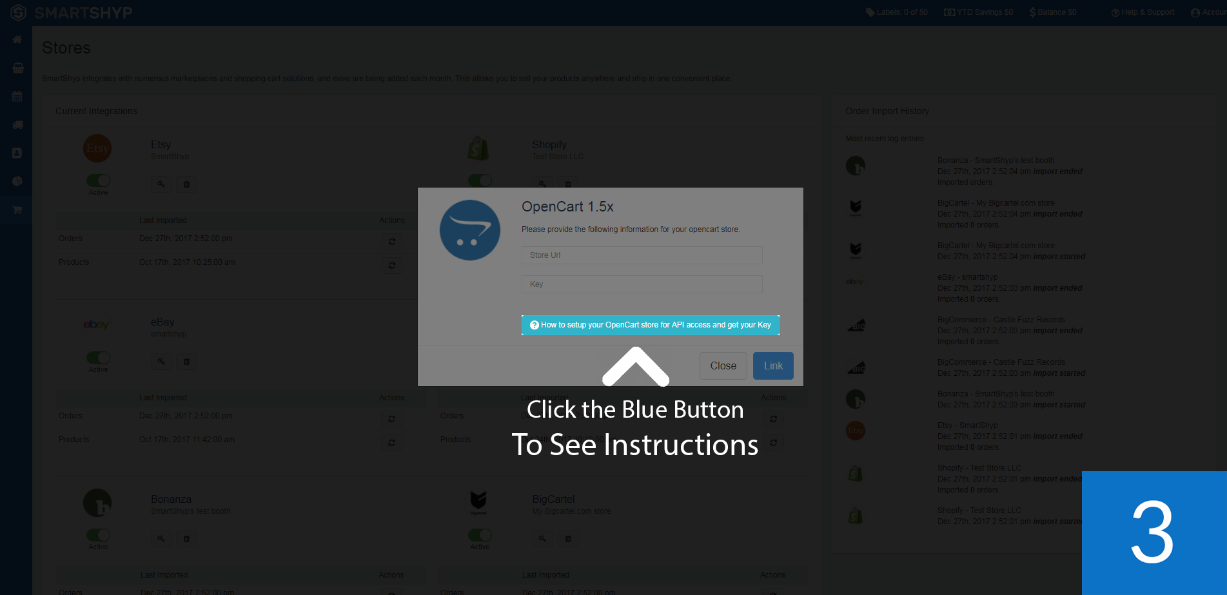Refresh eBay Products import
This screenshot has width=1227, height=595.
tap(391, 443)
